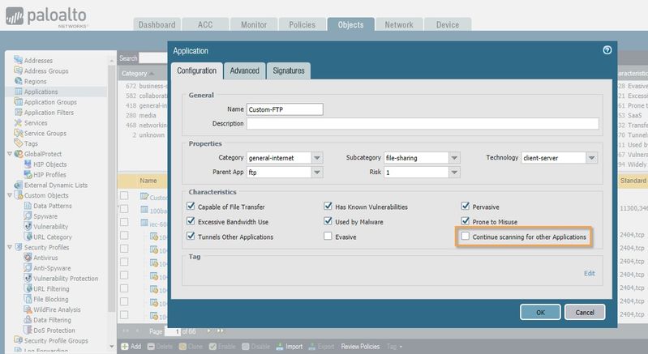Image resolution: width=648 pixels, height=354 pixels.
Task: Uncheck Excessive Bandwidth Use
Action: tap(191, 221)
